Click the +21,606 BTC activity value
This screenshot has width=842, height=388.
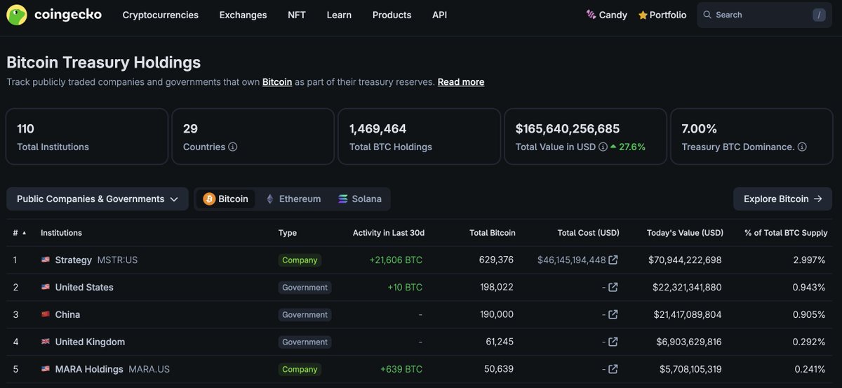[x=396, y=260]
